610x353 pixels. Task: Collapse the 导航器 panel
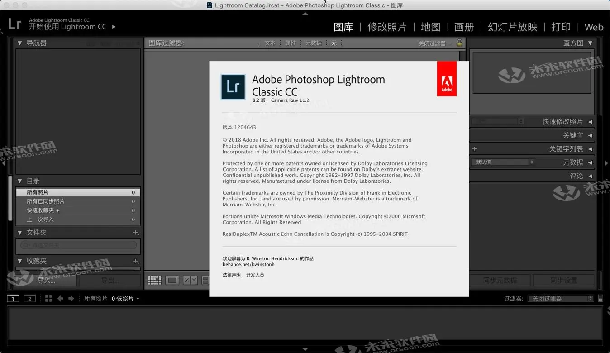[x=20, y=43]
